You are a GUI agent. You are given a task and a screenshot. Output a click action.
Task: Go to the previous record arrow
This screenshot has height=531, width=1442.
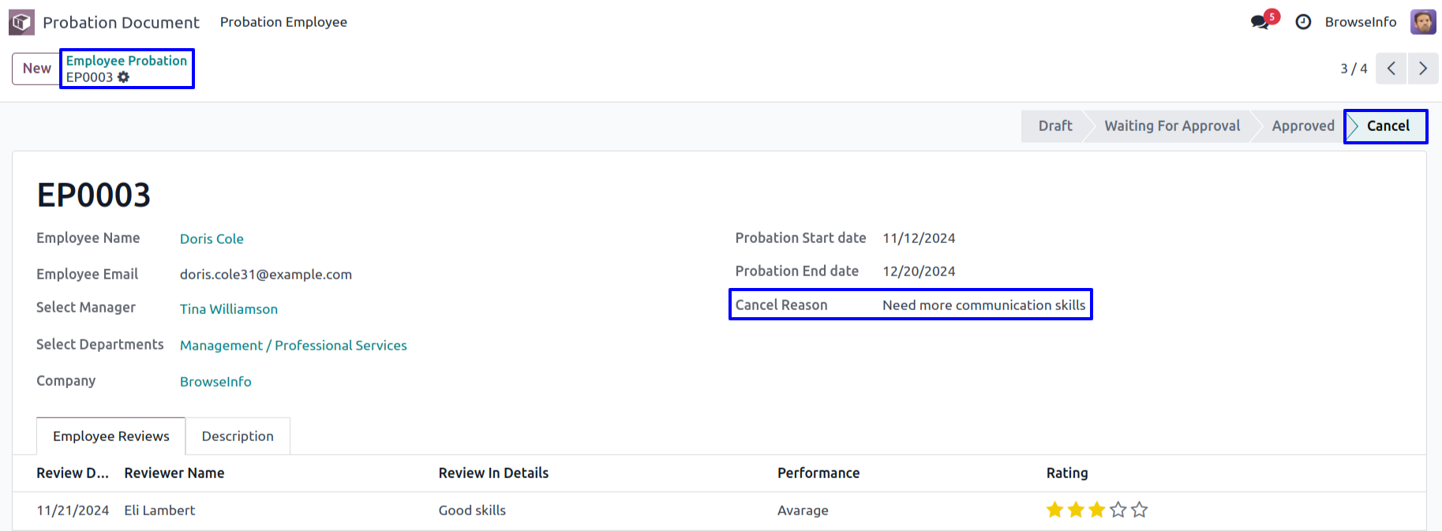(1391, 69)
